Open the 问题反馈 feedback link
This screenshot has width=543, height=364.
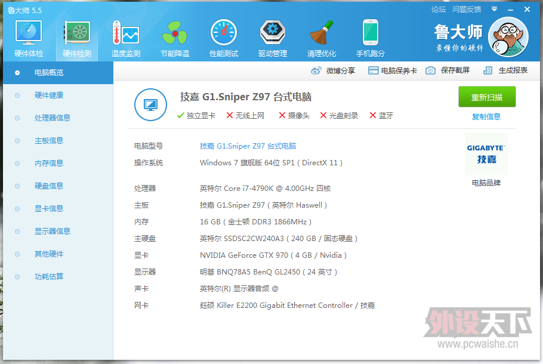click(x=467, y=10)
